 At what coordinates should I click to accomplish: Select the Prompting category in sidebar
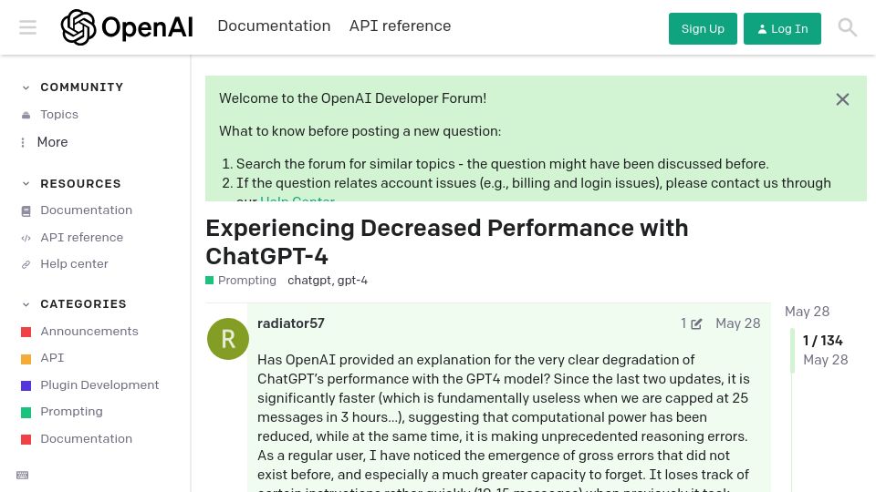71,412
